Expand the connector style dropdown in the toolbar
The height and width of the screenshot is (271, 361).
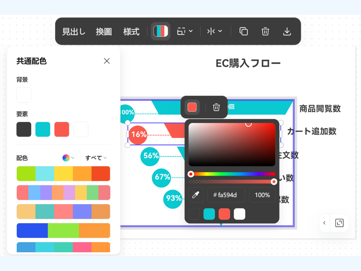220,31
